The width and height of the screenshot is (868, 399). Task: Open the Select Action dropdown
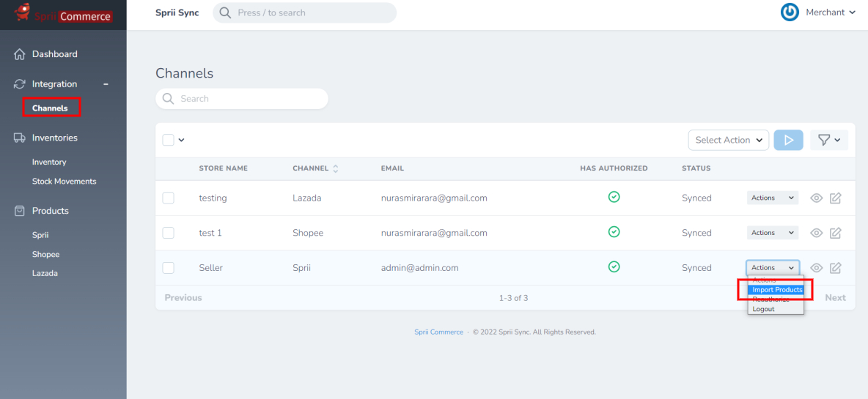[x=729, y=141]
